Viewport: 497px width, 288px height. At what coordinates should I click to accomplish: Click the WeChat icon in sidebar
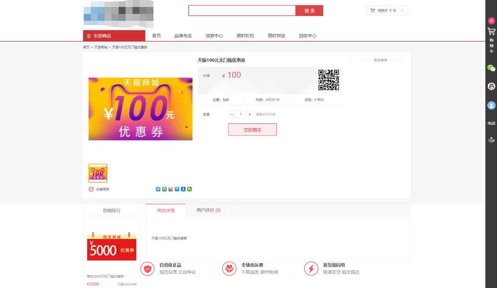(491, 68)
